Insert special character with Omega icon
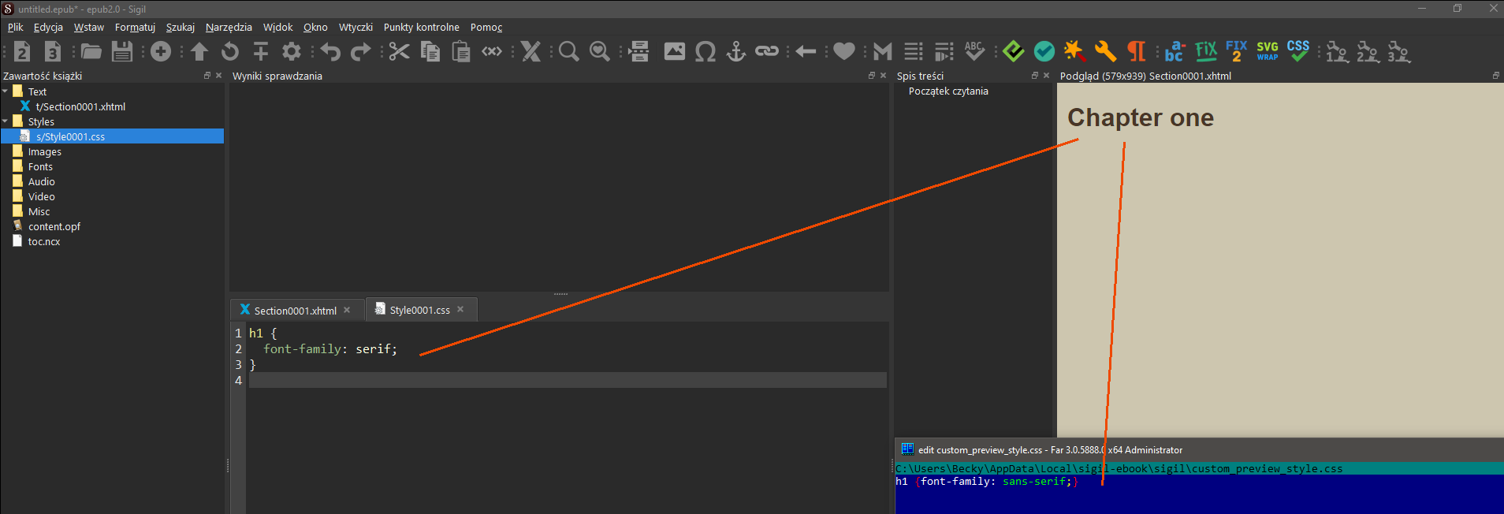The width and height of the screenshot is (1504, 514). [x=705, y=52]
